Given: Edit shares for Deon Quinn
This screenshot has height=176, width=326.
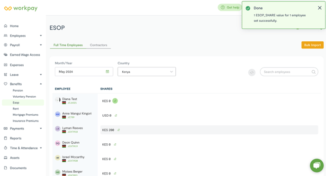Looking at the screenshot, I should pyautogui.click(x=115, y=144).
